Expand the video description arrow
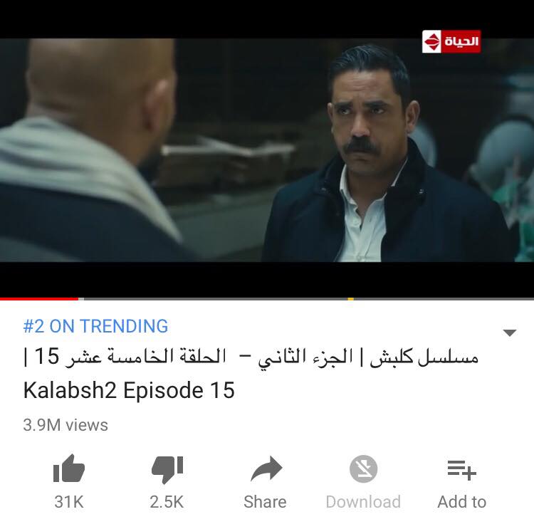This screenshot has width=534, height=529. point(510,332)
